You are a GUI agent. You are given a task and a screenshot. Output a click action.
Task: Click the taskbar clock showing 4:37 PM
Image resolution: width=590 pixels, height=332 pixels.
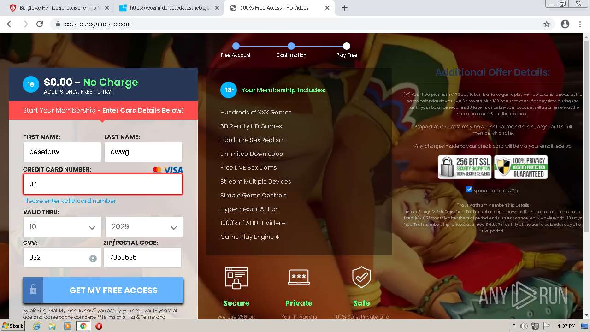click(x=566, y=326)
